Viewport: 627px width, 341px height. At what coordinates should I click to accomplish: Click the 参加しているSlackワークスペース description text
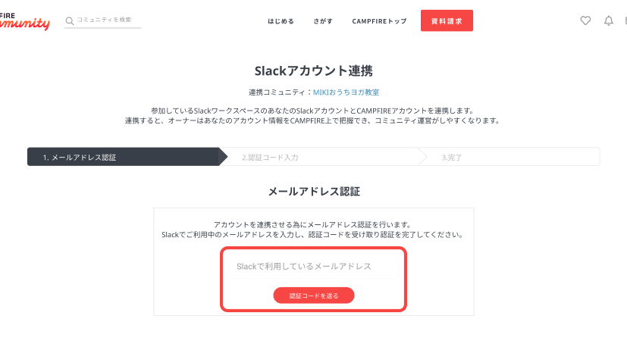pos(312,111)
